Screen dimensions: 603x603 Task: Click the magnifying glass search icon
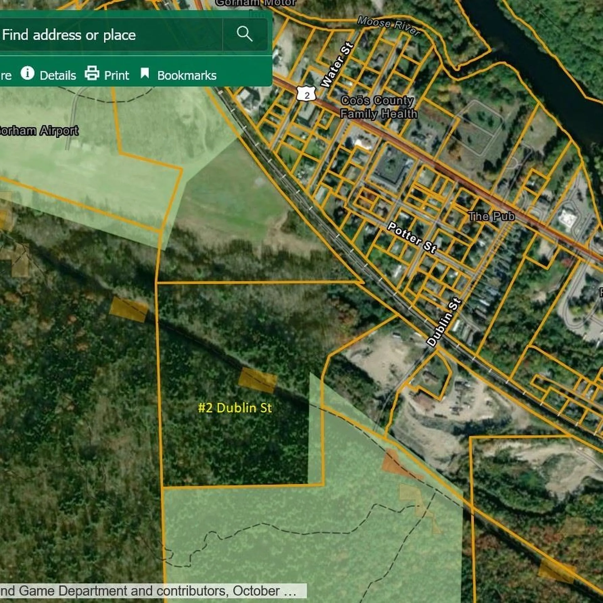tap(244, 34)
